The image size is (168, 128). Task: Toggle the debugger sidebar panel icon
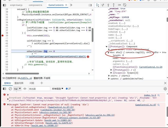(90, 5)
